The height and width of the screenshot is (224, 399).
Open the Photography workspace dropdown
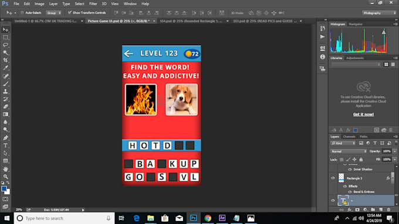(379, 13)
